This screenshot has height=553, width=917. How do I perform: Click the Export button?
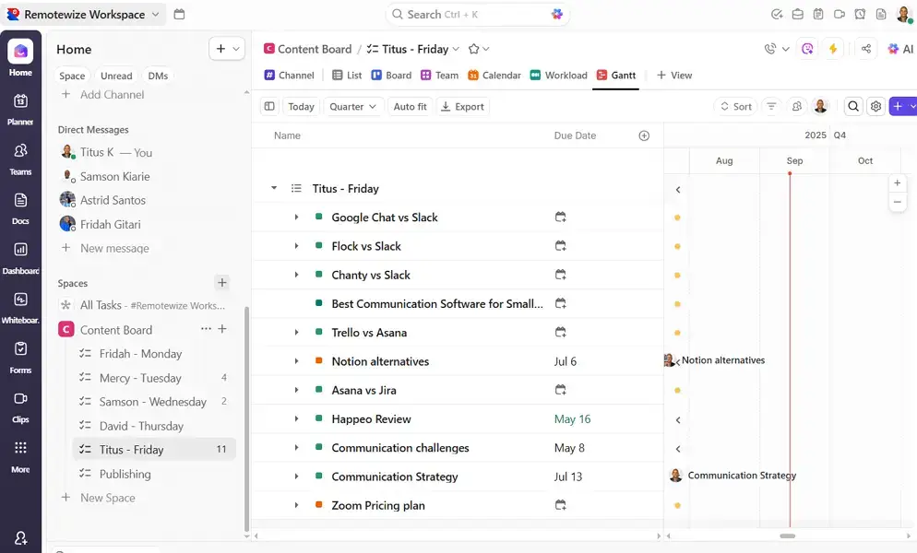pyautogui.click(x=462, y=107)
